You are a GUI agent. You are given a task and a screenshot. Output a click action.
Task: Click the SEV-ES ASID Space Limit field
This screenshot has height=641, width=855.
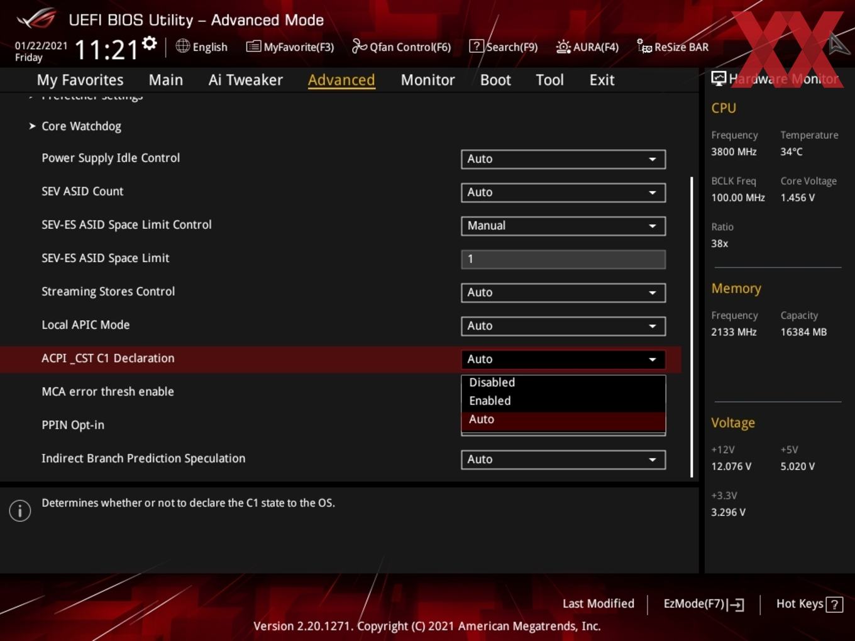pos(563,259)
